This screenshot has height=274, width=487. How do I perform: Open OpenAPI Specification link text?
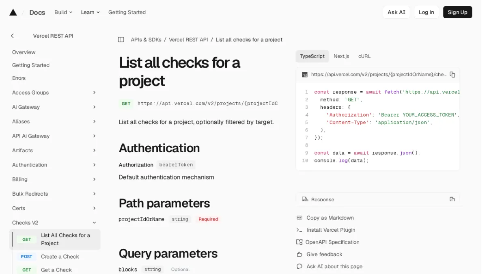[x=332, y=242]
